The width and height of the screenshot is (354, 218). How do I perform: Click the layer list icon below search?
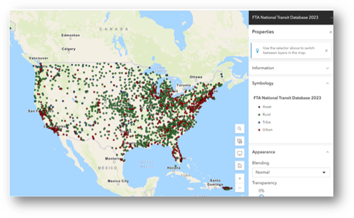239,141
